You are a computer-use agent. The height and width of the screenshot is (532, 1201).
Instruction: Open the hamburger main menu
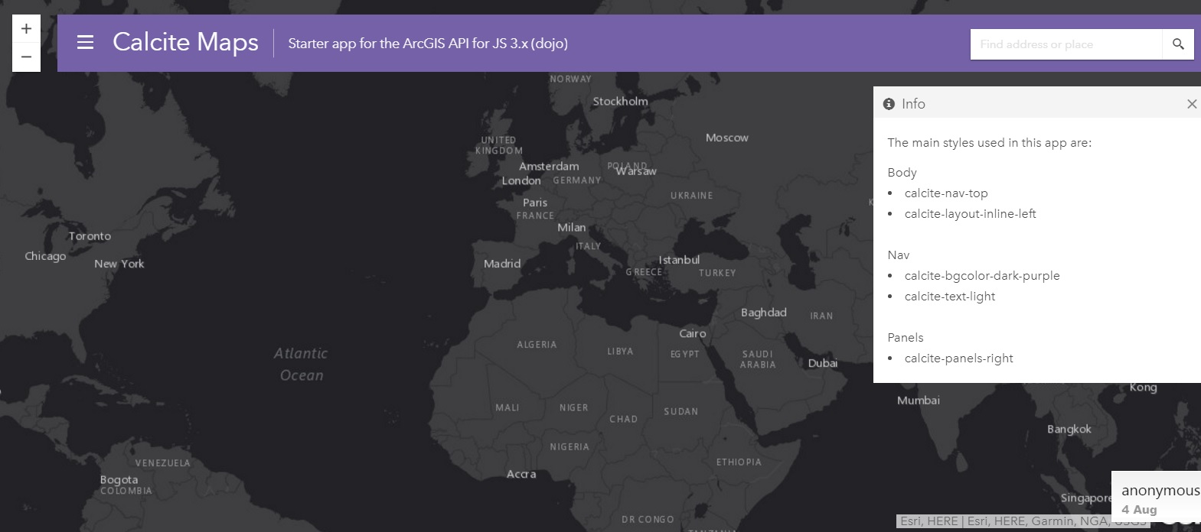pos(85,43)
